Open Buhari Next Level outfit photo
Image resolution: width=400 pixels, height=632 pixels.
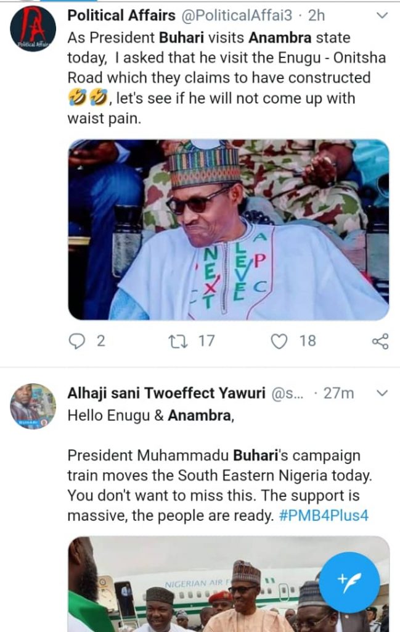[228, 229]
